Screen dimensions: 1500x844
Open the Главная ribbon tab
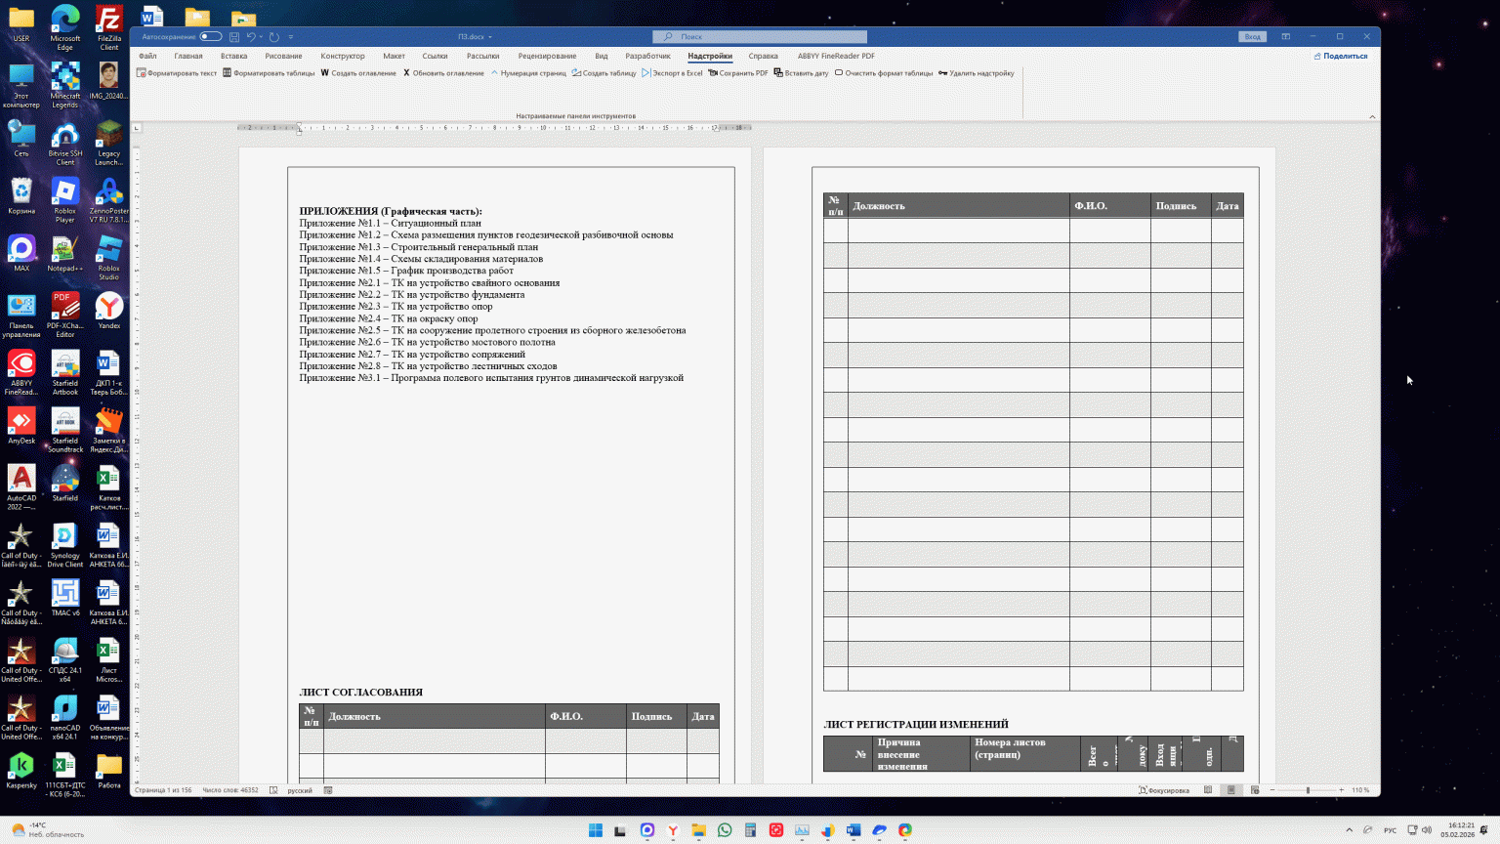click(x=188, y=56)
